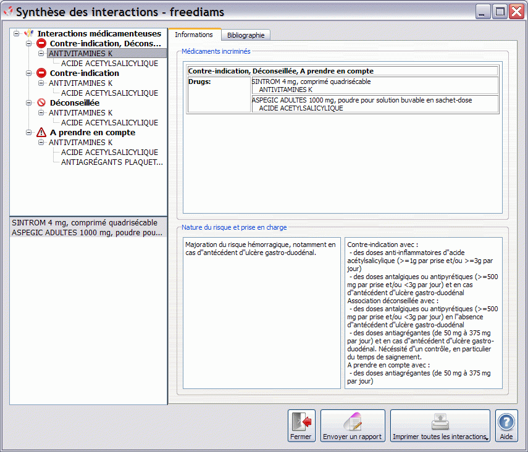Minimize the Synthèse des interactions window
Image resolution: width=528 pixels, height=452 pixels.
click(482, 12)
